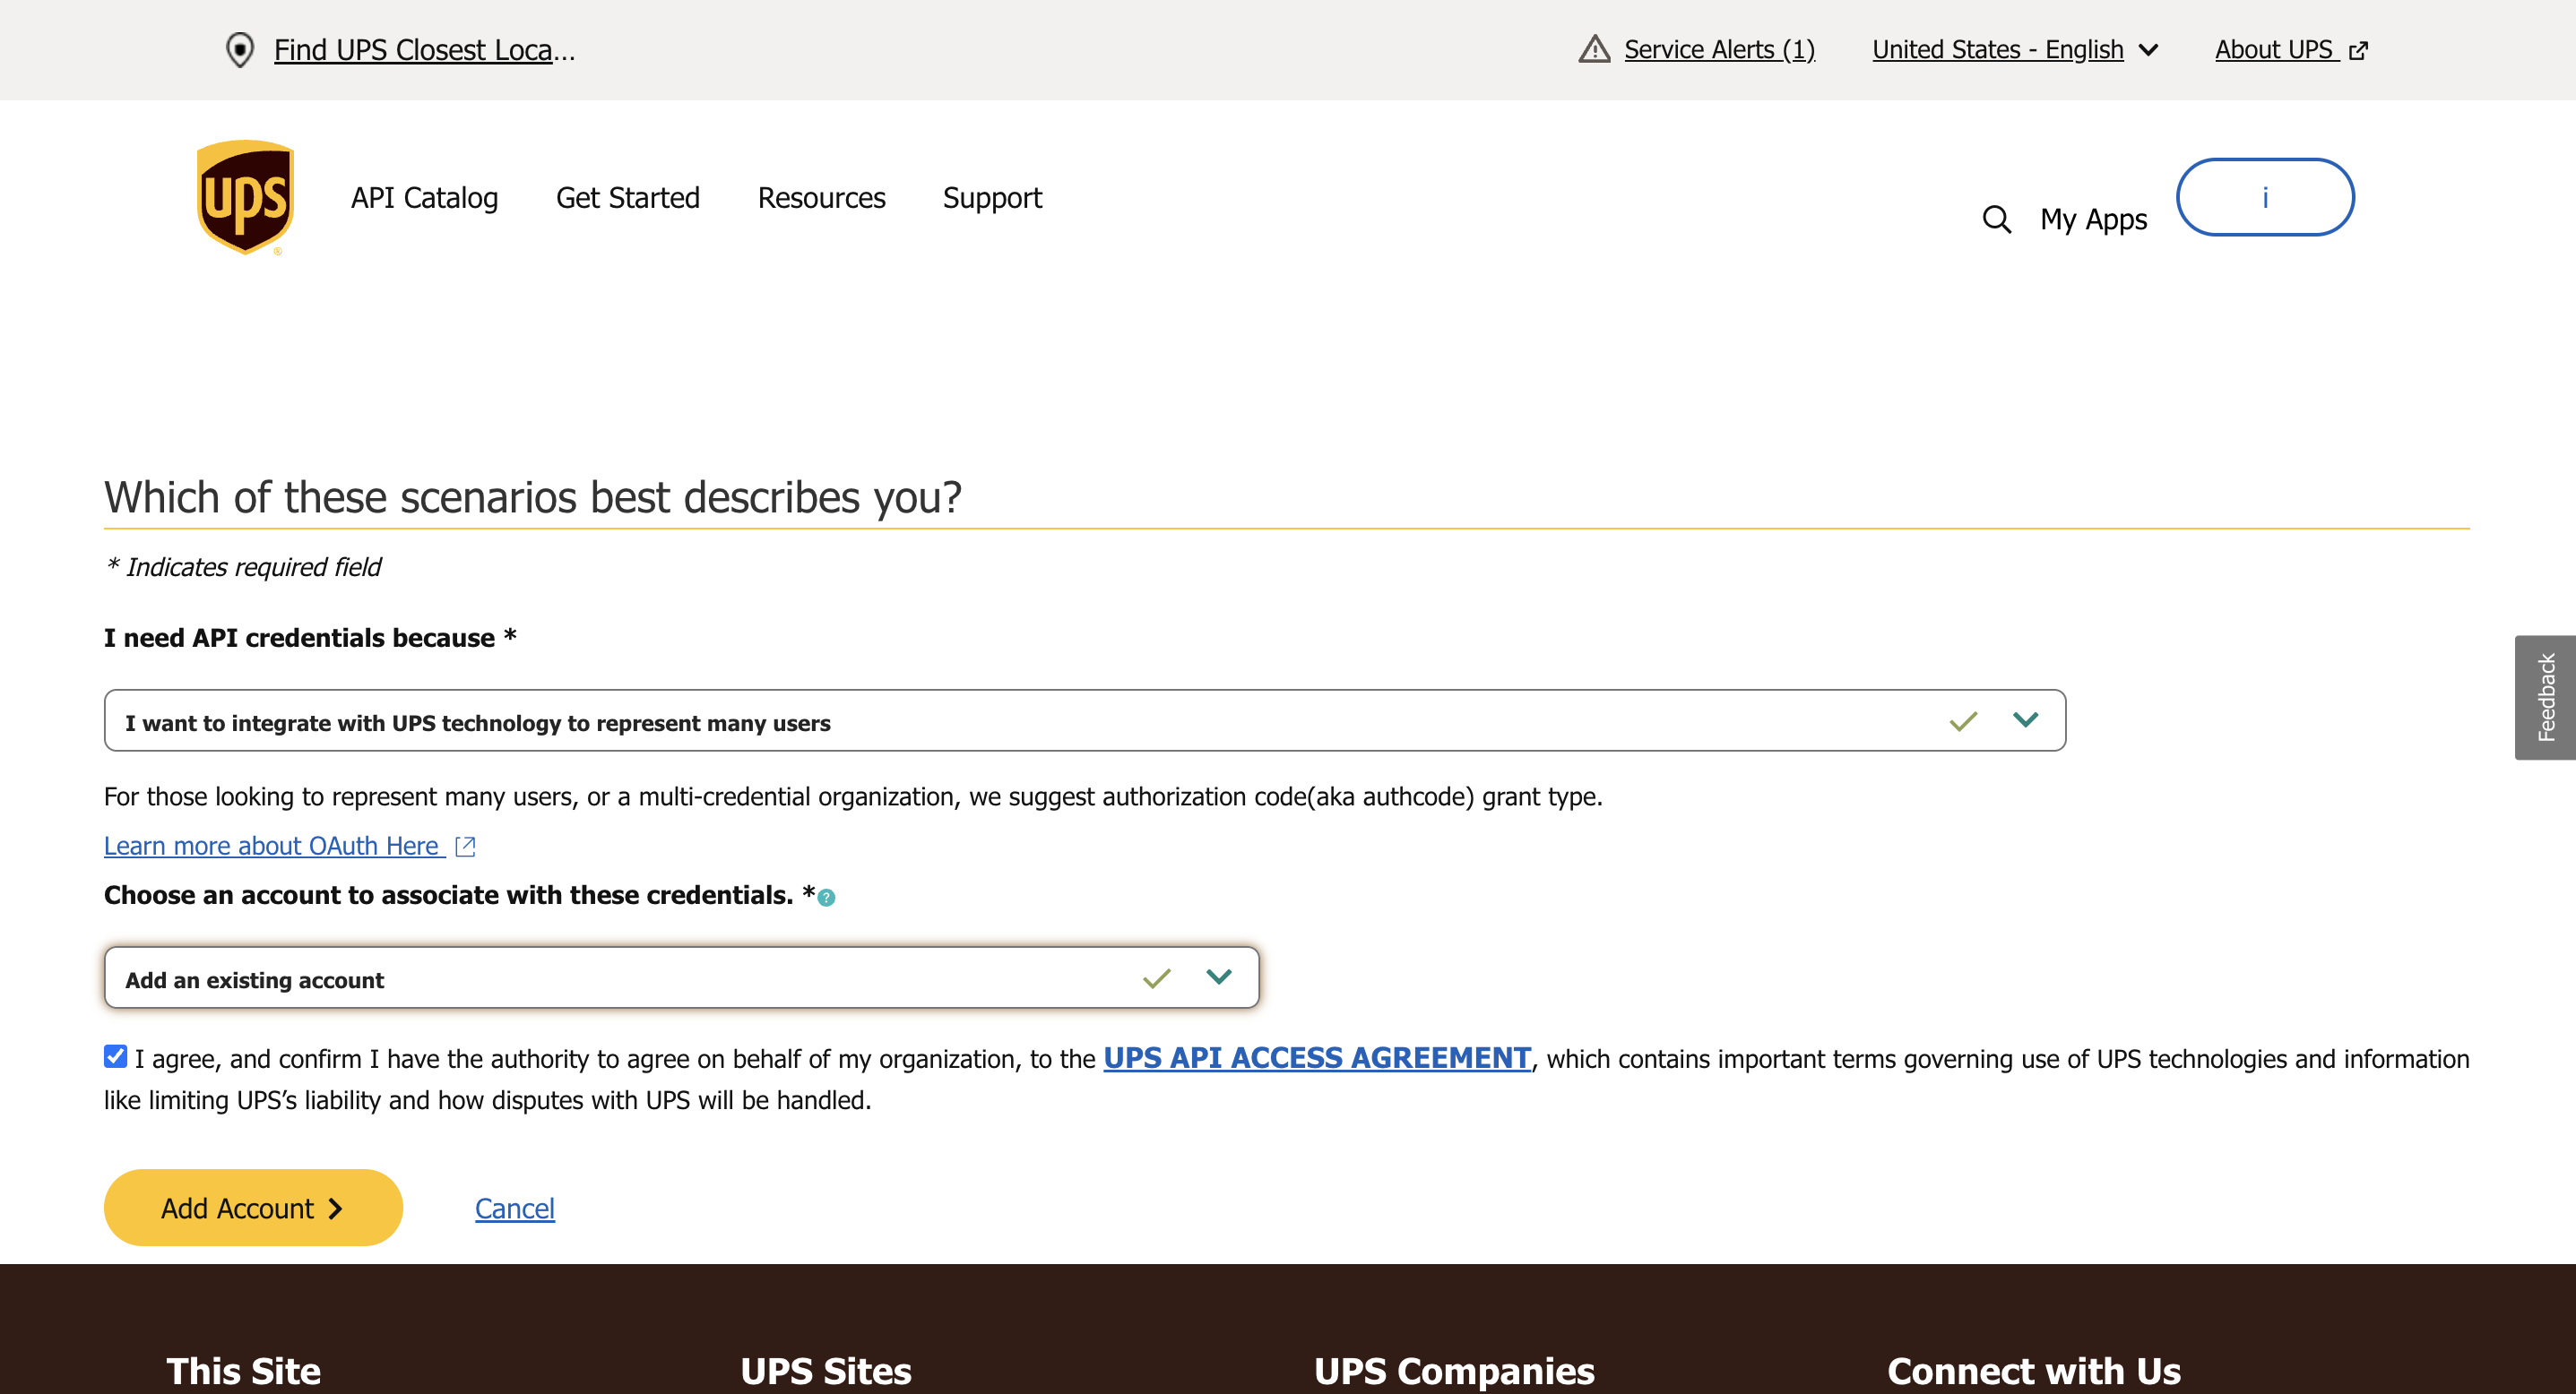Open the Get Started menu

tap(627, 198)
